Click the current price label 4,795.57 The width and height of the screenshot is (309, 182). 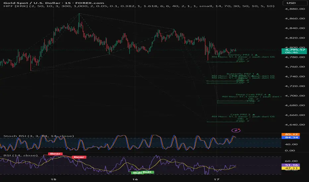click(294, 50)
